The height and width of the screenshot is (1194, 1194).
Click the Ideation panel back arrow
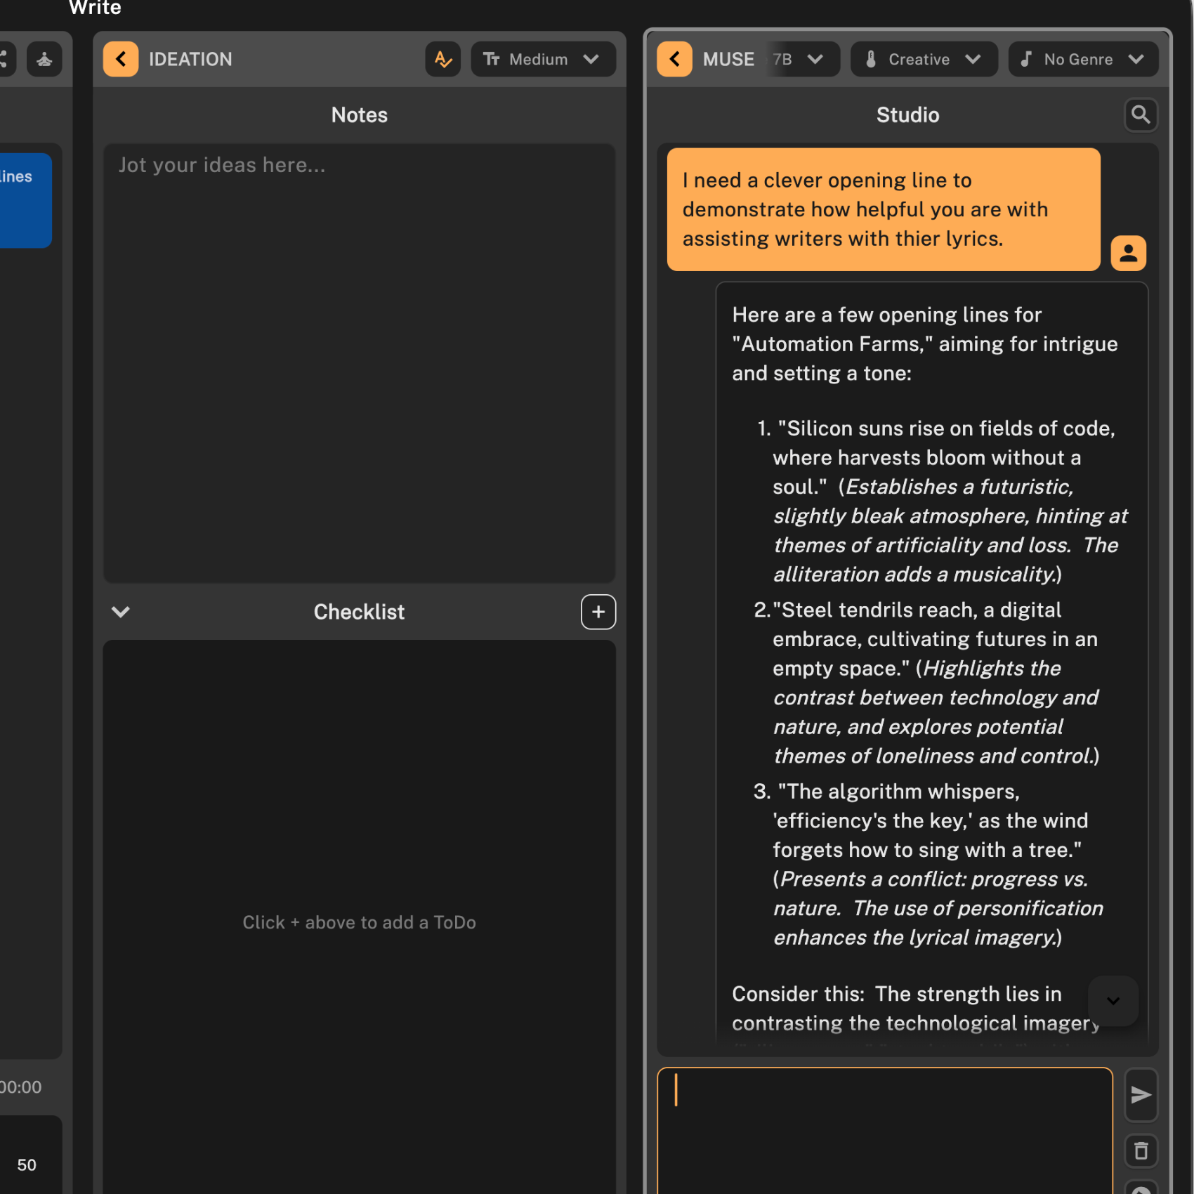coord(121,59)
